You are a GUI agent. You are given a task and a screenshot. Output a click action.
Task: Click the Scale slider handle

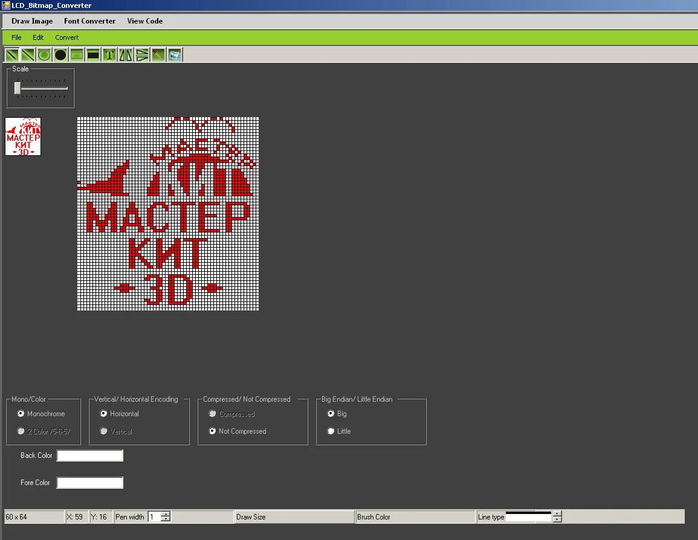coord(18,88)
